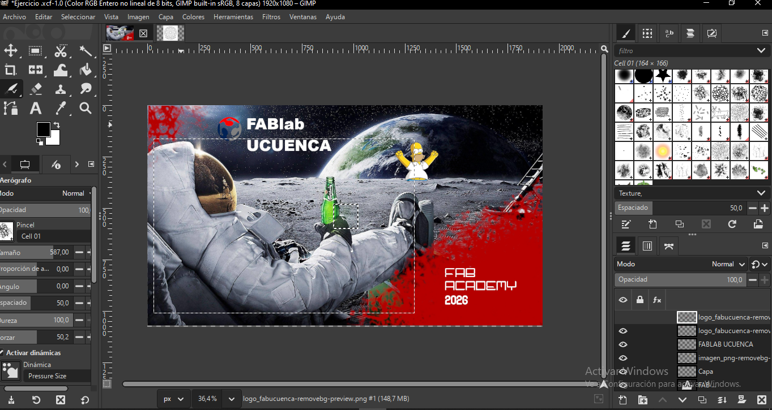Viewport: 772px width, 410px height.
Task: Open the Tool Options tab
Action: (x=25, y=165)
